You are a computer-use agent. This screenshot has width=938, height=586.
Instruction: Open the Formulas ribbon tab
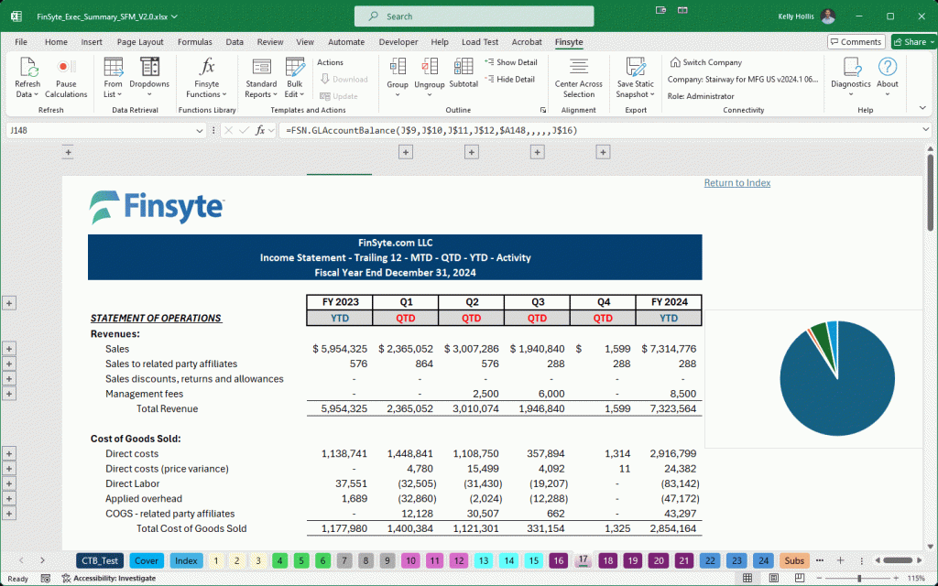pos(194,42)
